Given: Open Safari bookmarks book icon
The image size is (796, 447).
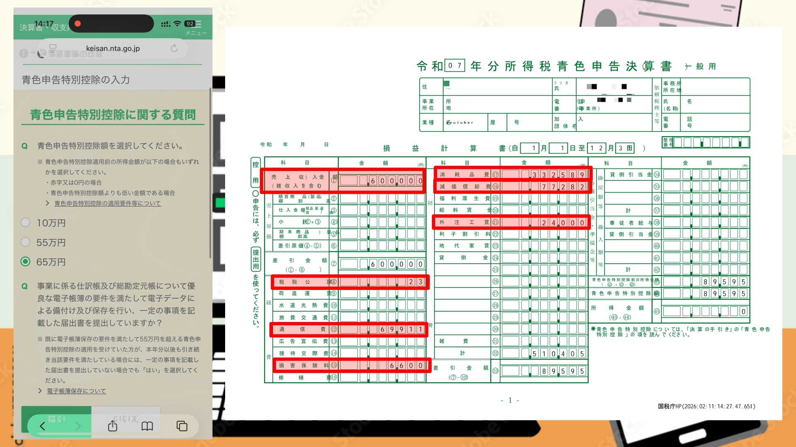Looking at the screenshot, I should pyautogui.click(x=147, y=426).
